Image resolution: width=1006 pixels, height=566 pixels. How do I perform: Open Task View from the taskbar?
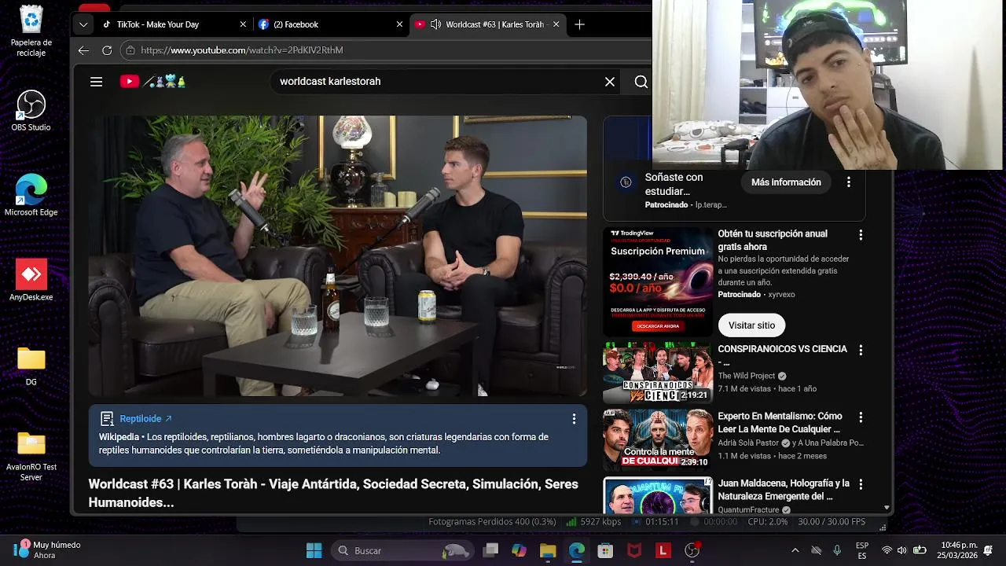(x=490, y=550)
